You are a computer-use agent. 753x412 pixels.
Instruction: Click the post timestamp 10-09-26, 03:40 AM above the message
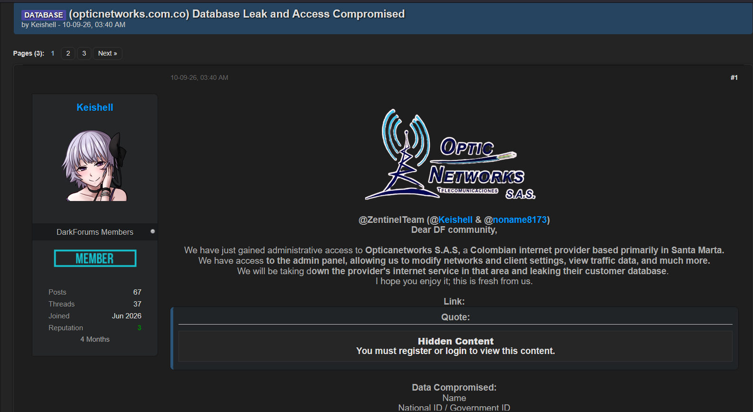click(x=199, y=77)
